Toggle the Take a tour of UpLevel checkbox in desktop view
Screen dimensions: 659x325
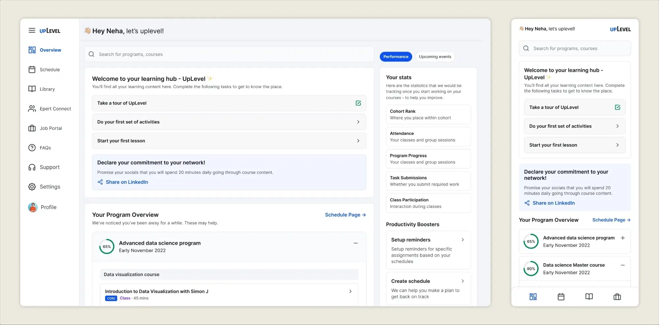coord(358,103)
